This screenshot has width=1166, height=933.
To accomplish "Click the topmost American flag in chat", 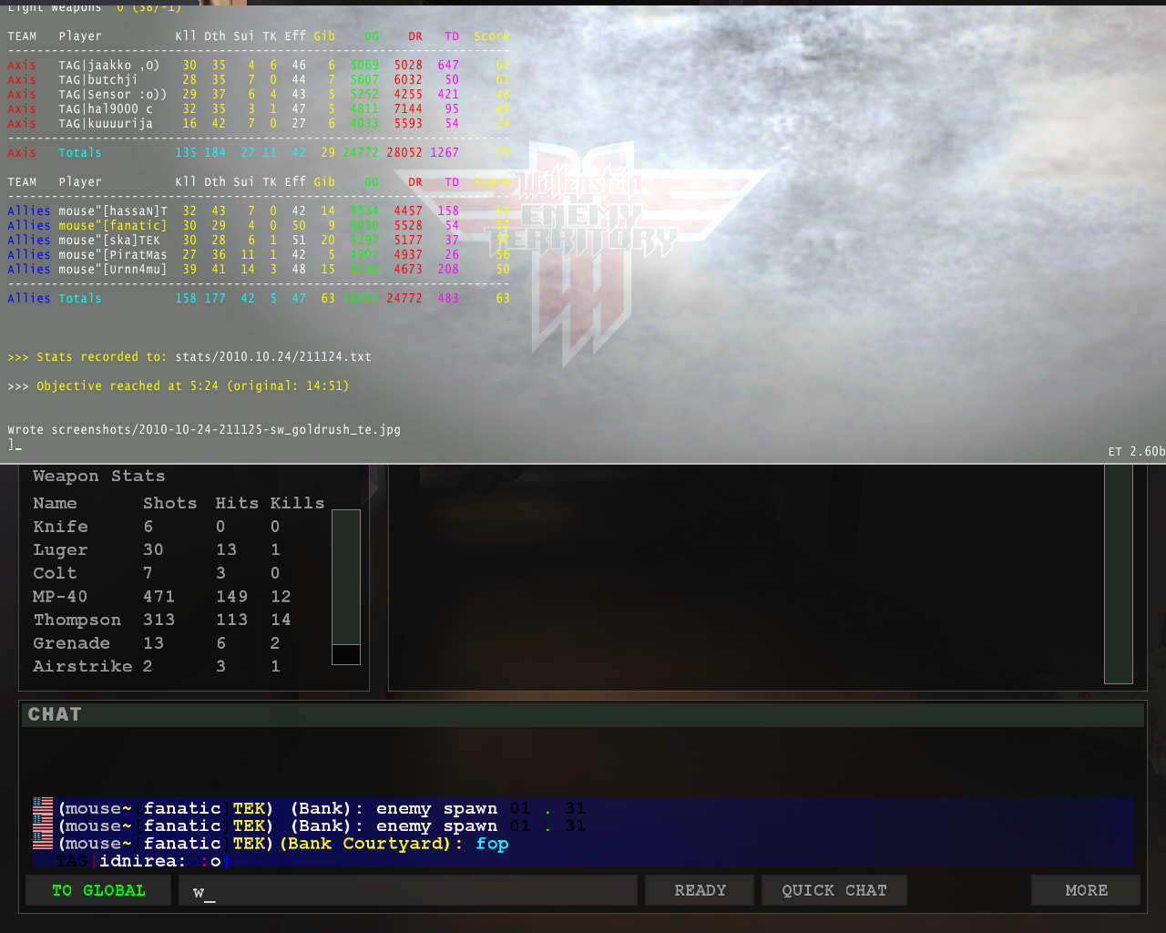I will click(x=43, y=807).
